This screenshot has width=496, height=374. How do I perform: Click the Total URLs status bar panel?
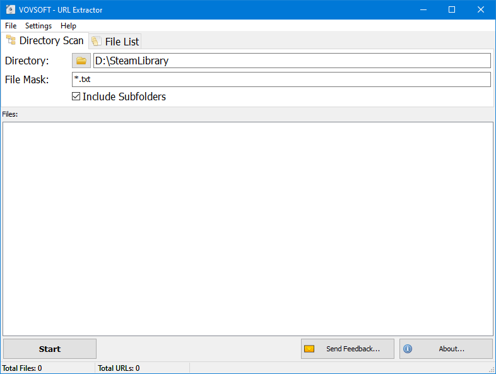(142, 368)
